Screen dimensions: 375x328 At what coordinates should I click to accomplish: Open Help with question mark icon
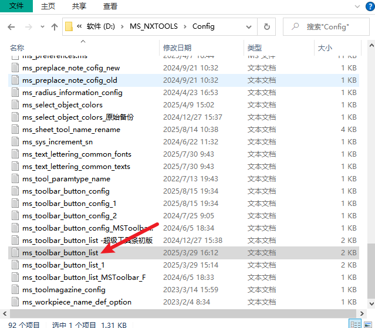[370, 6]
